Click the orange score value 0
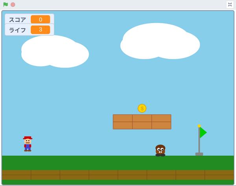Image resolution: width=236 pixels, height=186 pixels. [x=40, y=20]
